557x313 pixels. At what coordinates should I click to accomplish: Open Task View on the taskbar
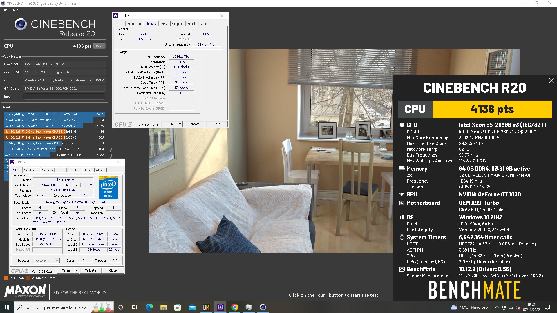pos(135,307)
